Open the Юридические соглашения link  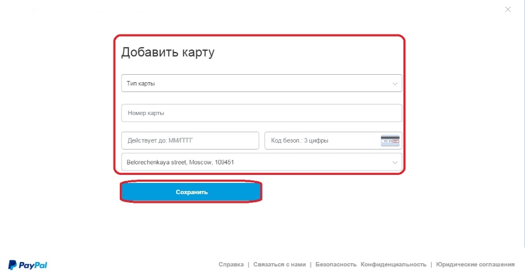pos(475,264)
